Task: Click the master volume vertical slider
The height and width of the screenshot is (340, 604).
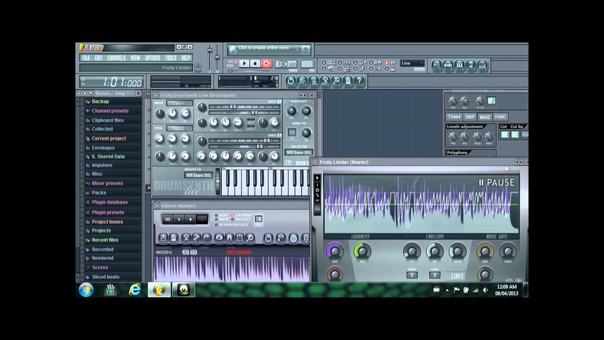Action: (210, 59)
